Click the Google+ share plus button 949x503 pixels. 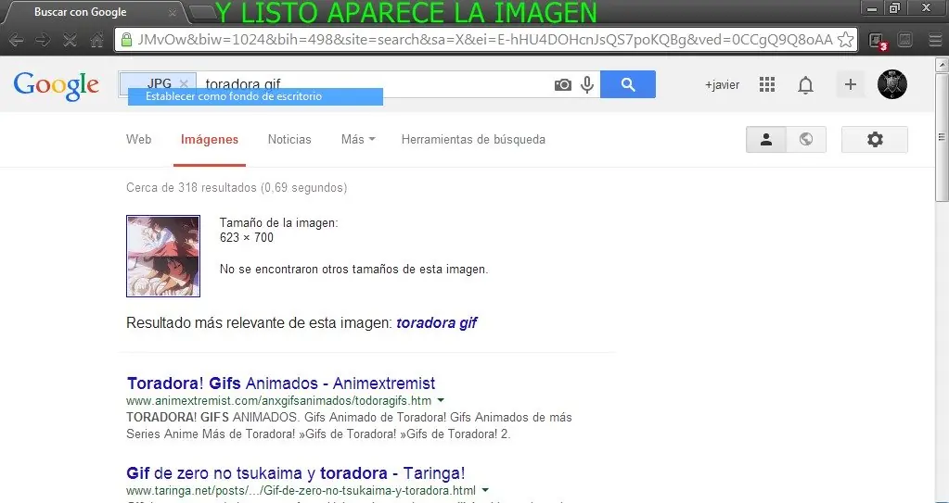[851, 84]
